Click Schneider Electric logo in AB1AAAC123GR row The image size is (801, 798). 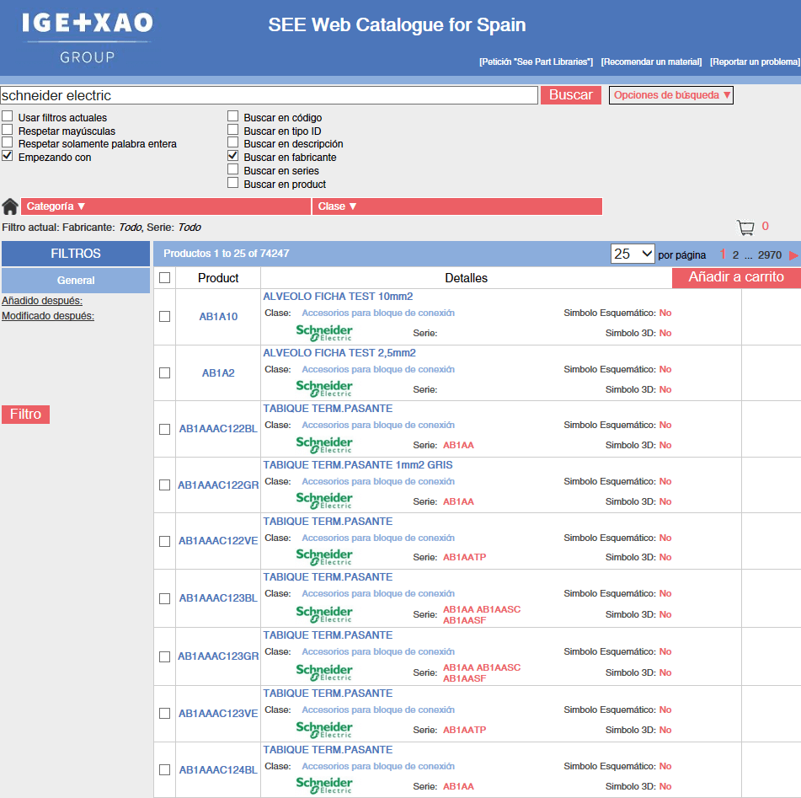324,672
